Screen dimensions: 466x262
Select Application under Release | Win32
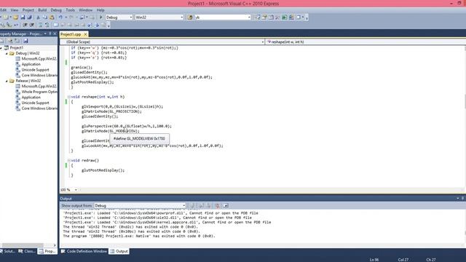click(31, 98)
